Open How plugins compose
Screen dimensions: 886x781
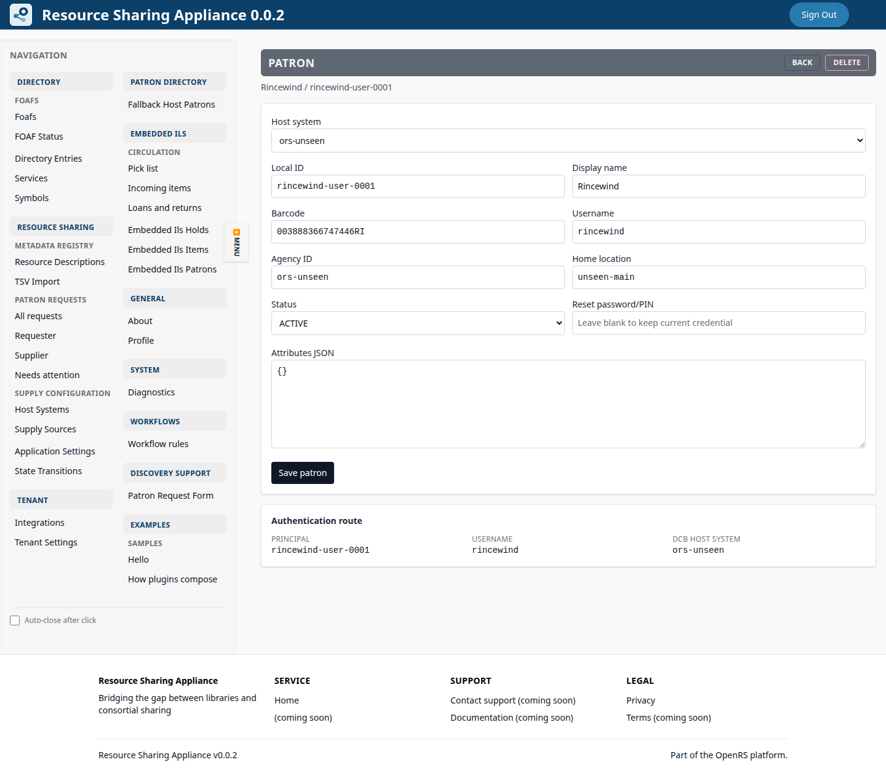172,579
